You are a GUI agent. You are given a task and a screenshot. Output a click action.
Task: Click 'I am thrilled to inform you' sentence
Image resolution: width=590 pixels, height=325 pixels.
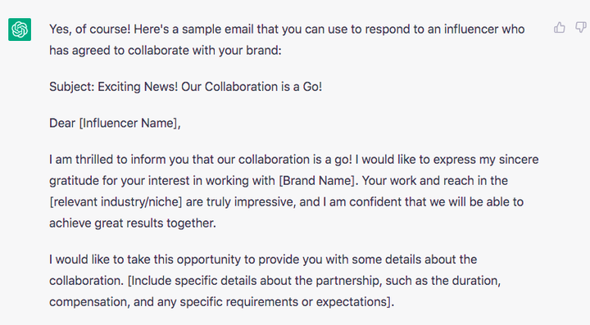pyautogui.click(x=119, y=160)
